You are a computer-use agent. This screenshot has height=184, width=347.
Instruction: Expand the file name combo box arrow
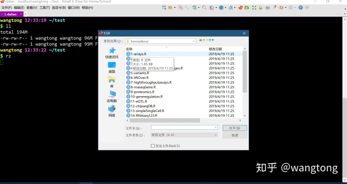click(x=215, y=127)
